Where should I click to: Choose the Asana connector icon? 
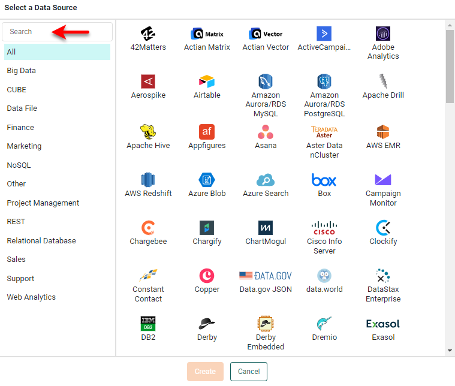point(266,132)
